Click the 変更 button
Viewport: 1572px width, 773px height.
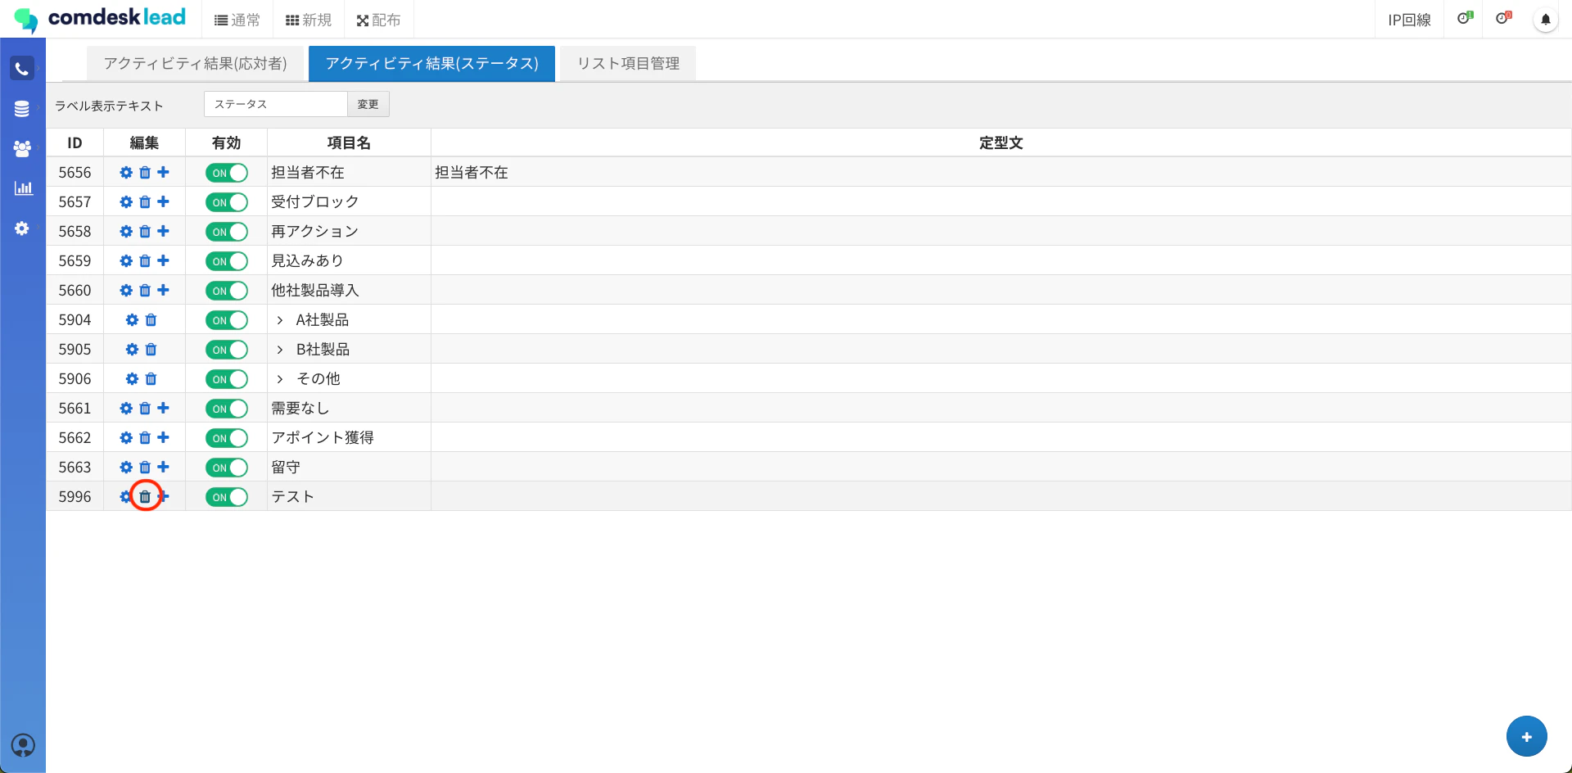(x=368, y=104)
